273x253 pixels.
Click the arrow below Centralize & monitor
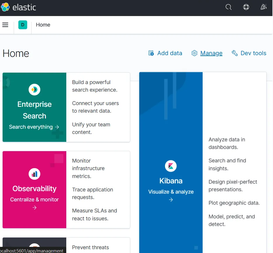tap(34, 207)
